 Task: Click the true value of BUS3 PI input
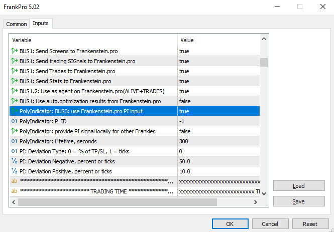pos(184,111)
